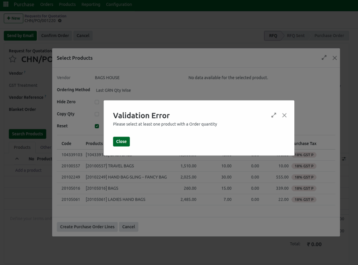Open the Orders menu
Screen dimensions: 358x265
coord(46,4)
